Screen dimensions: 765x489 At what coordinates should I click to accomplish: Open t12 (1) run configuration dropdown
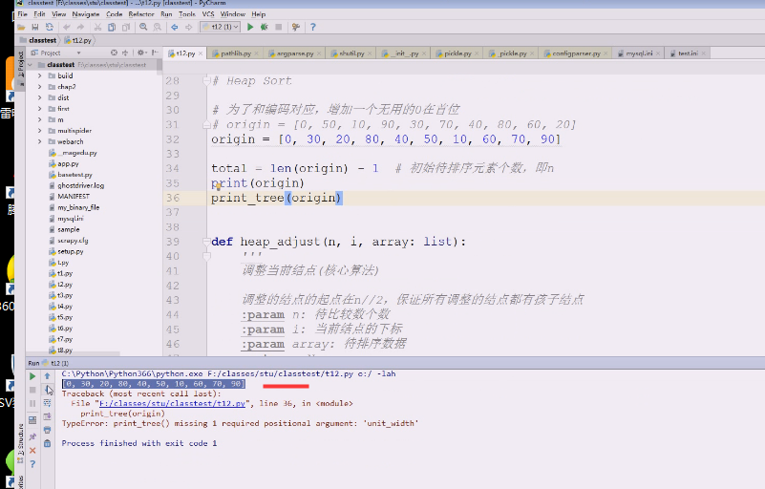pyautogui.click(x=220, y=28)
